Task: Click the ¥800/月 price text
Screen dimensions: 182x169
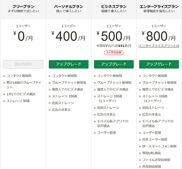Action: (x=159, y=36)
